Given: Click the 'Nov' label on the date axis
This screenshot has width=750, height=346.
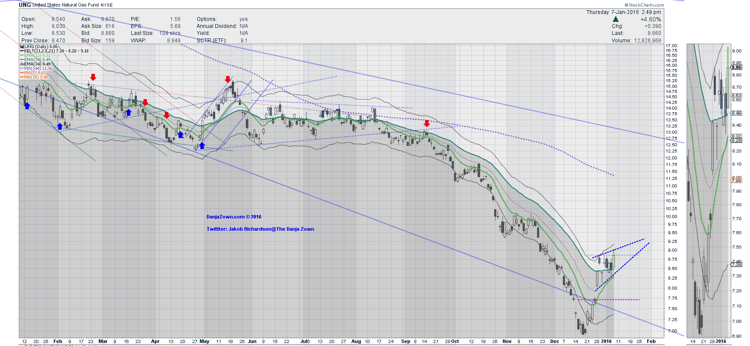Looking at the screenshot, I should point(507,342).
